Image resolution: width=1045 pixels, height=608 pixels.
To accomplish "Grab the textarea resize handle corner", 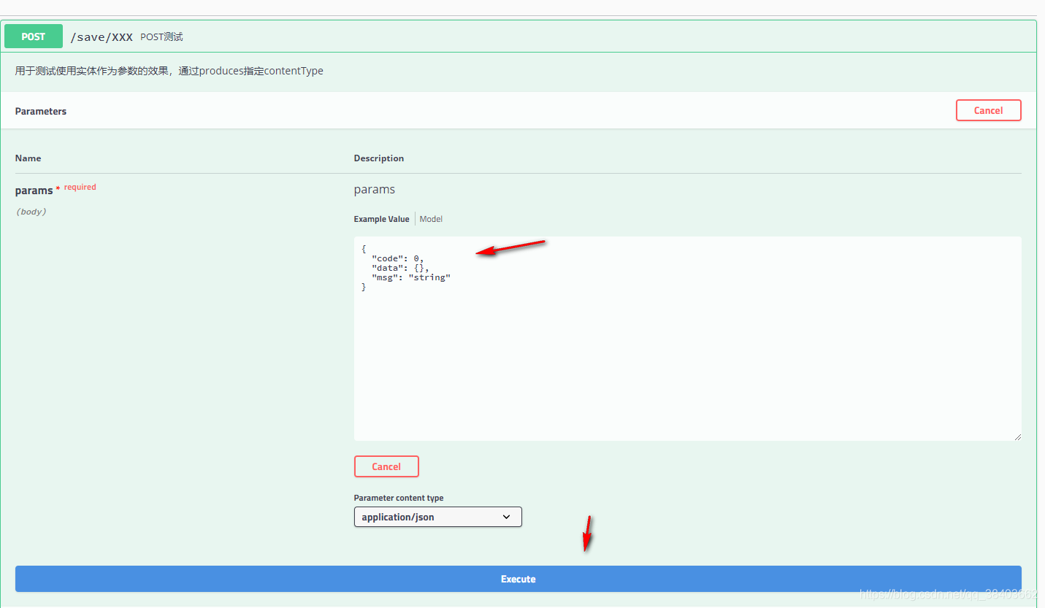I will (x=1017, y=436).
